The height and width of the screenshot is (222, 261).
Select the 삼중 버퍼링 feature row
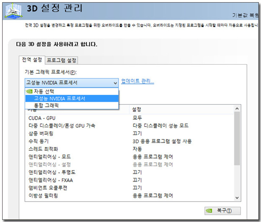click(x=130, y=133)
